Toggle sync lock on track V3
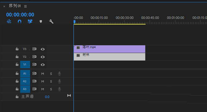Viewport: 207px width, 112px height. point(34,49)
